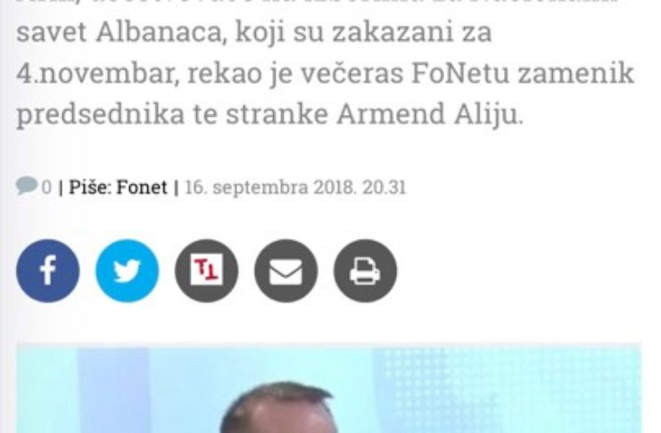The width and height of the screenshot is (661, 433).
Task: Share the article on Twitter
Action: (x=127, y=271)
